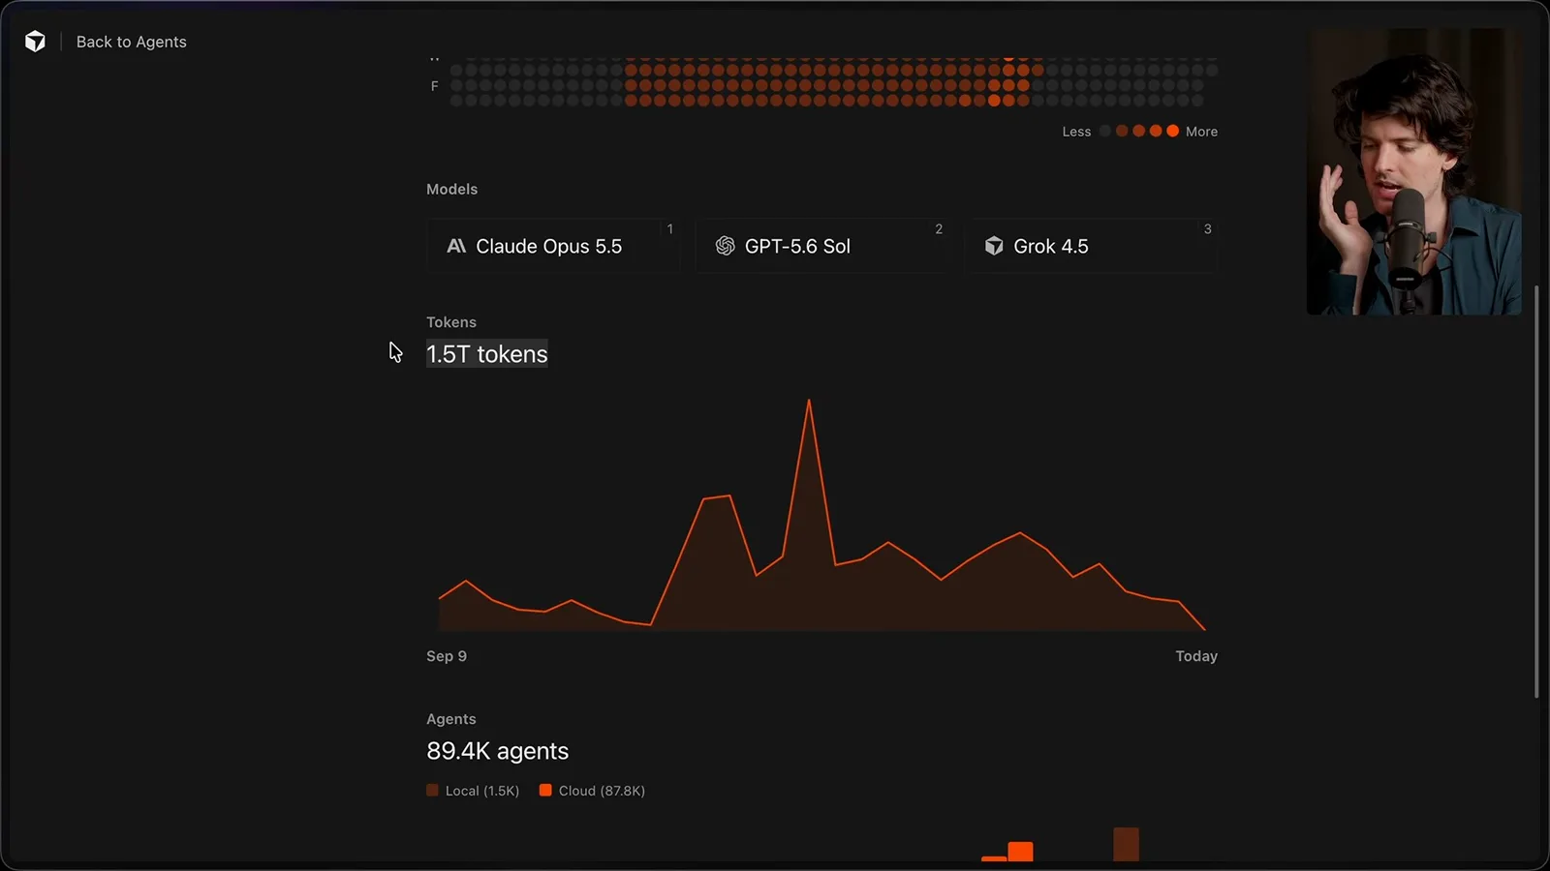Click the Models section heading

point(451,189)
